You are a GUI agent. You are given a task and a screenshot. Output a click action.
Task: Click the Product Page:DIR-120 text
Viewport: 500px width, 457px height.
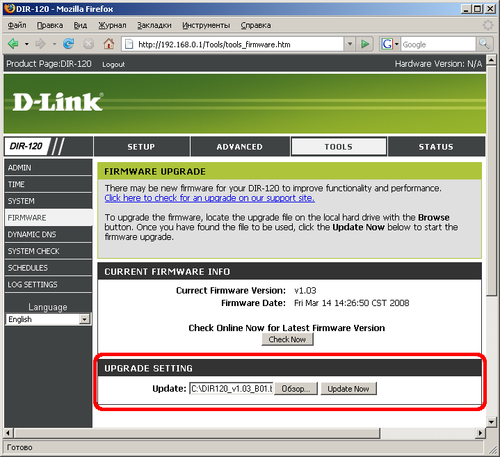[49, 64]
